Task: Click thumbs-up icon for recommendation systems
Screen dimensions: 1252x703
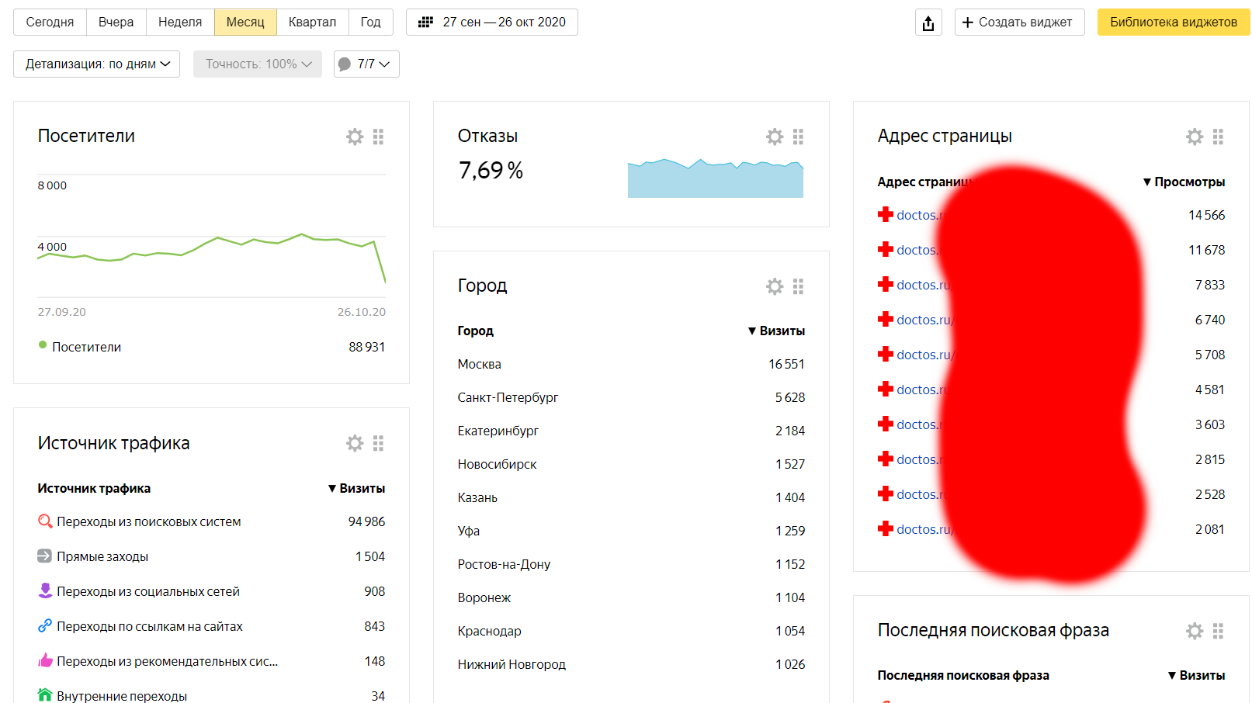Action: coord(45,660)
